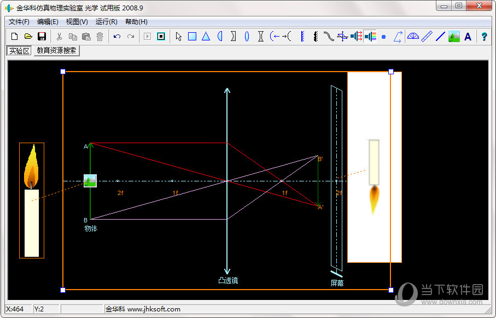Open the 编辑(E) menu

click(x=48, y=21)
